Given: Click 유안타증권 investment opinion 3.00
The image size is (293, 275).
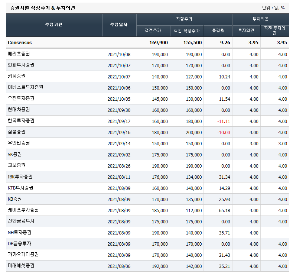Looking at the screenshot, I should (x=254, y=144).
